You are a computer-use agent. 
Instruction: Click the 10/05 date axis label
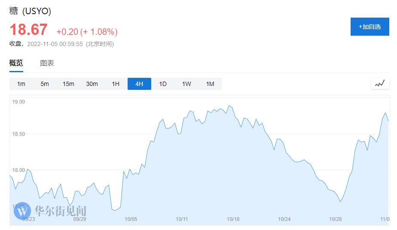[x=131, y=219]
